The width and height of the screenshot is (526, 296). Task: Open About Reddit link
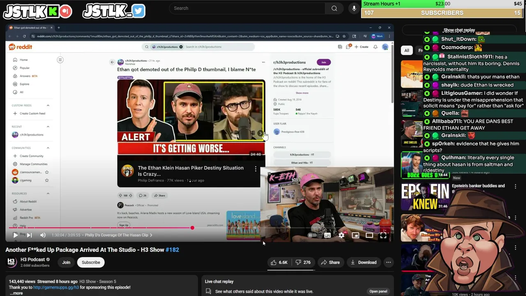tap(25, 201)
